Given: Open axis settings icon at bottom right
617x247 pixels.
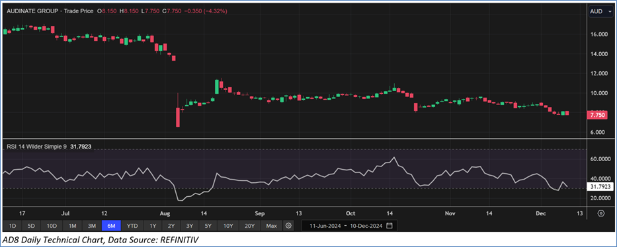Looking at the screenshot, I should [601, 213].
